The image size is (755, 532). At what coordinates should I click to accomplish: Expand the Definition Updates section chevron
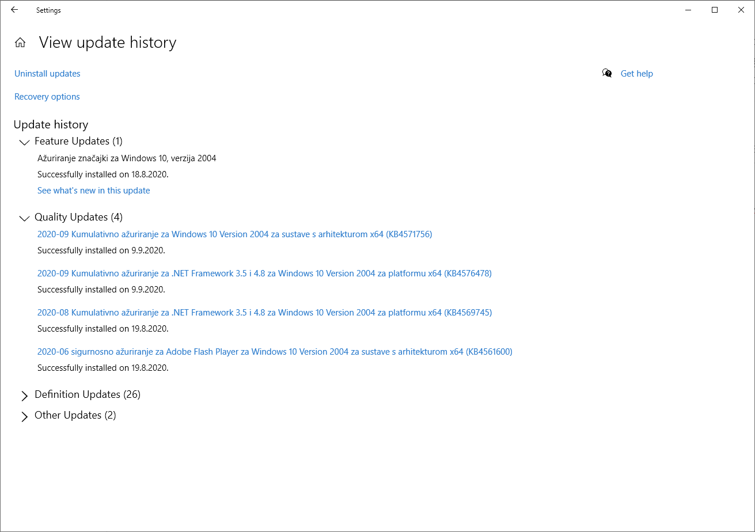point(24,396)
